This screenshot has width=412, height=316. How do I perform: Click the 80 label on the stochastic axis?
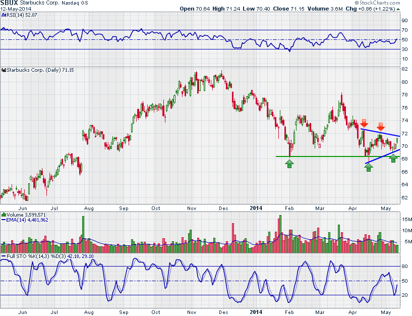pos(404,267)
